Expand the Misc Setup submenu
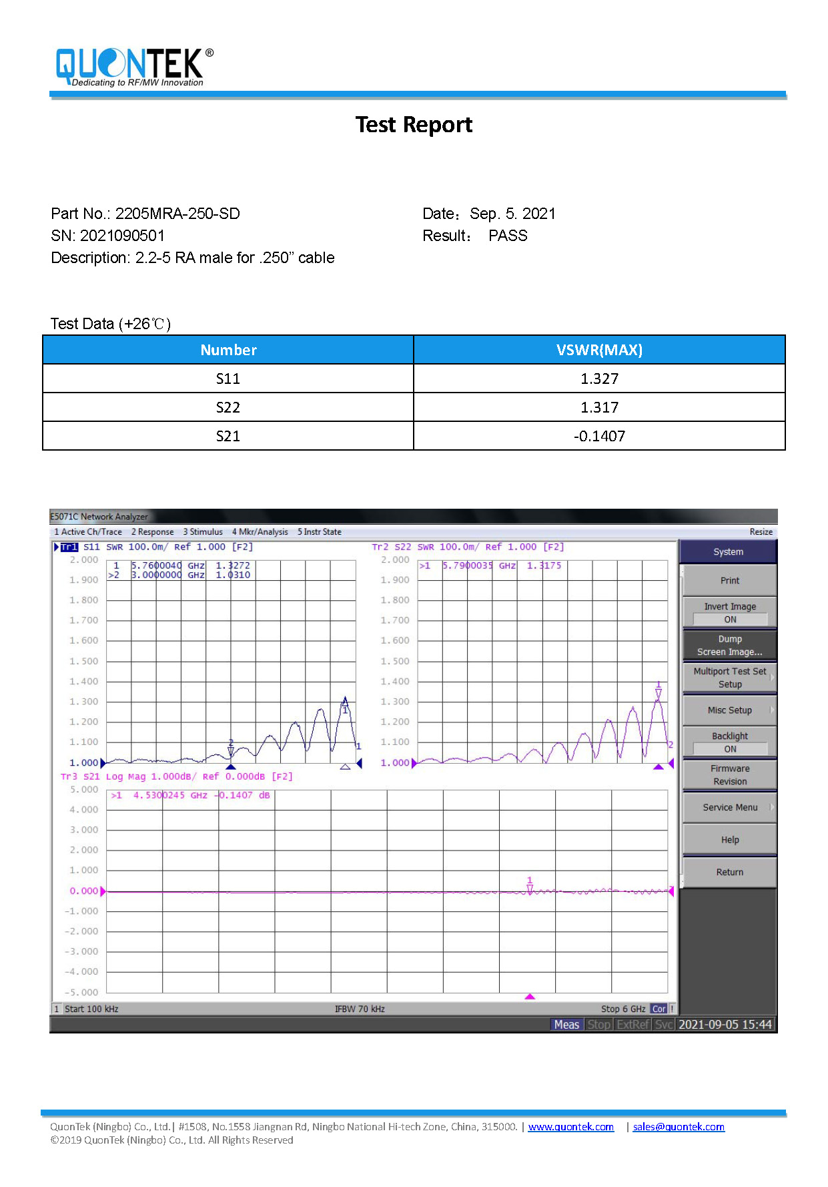Image resolution: width=828 pixels, height=1187 pixels. point(729,710)
